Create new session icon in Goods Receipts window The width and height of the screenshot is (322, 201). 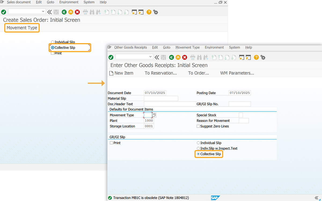point(241,57)
